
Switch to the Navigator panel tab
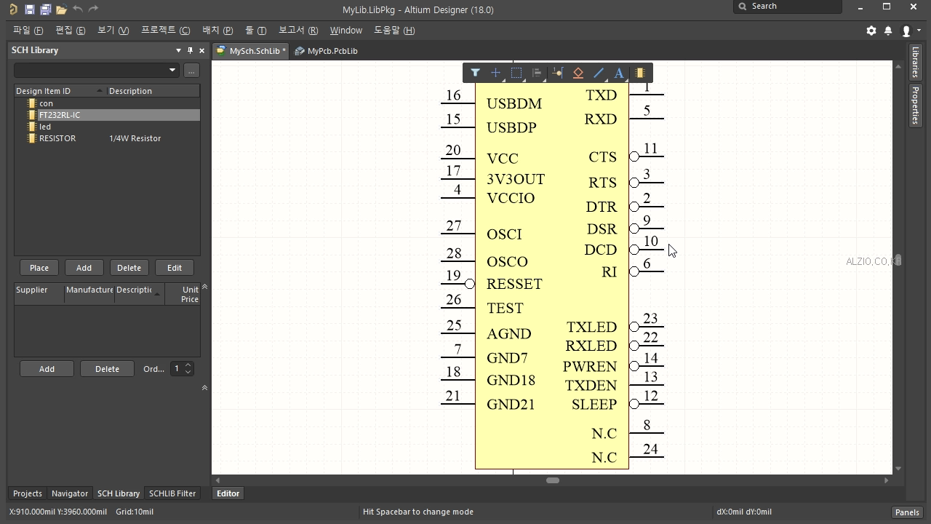pos(70,493)
